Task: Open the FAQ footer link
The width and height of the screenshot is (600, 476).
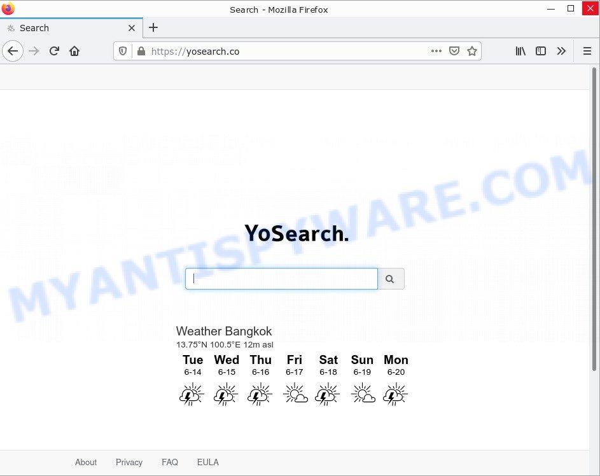Action: 170,462
